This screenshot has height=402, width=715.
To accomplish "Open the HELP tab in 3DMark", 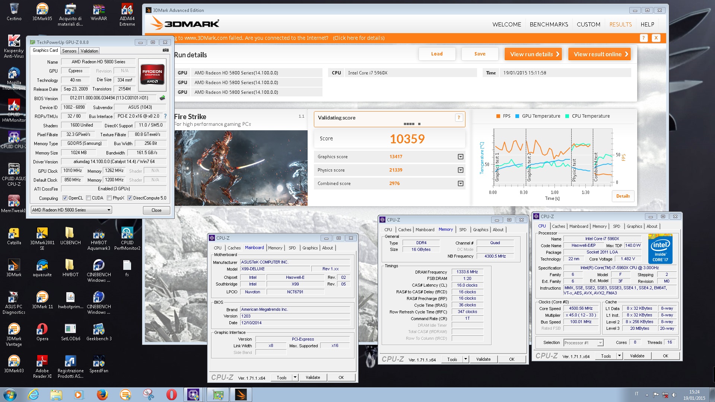I will [647, 25].
